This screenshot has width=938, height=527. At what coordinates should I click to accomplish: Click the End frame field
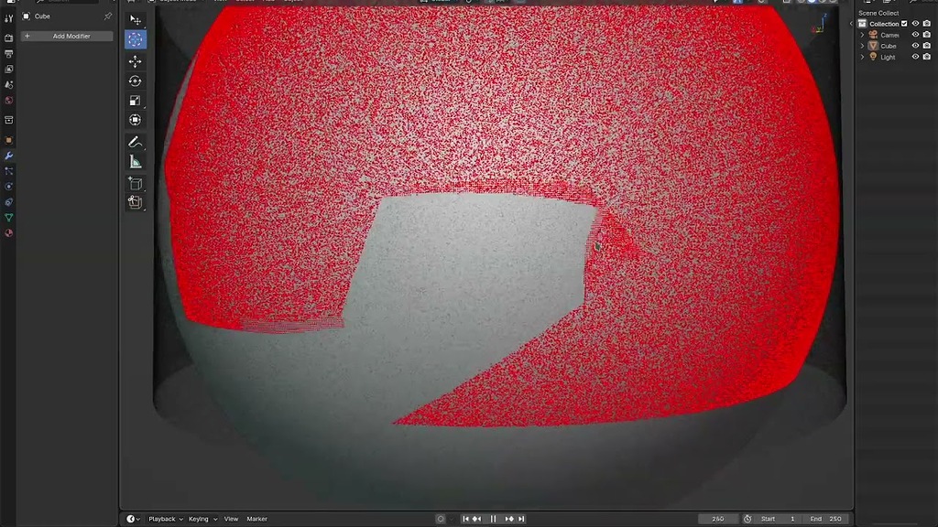(x=826, y=519)
